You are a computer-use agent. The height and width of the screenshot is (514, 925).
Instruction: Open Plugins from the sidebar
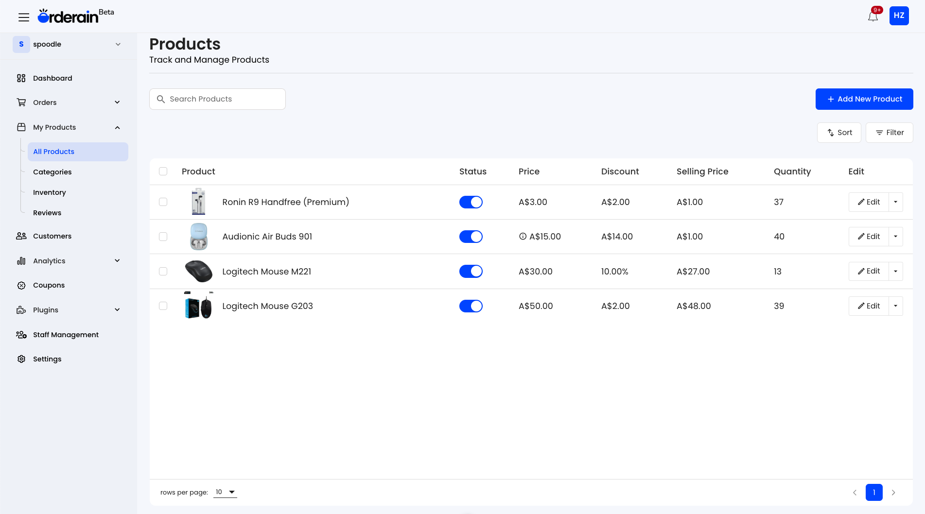coord(45,309)
